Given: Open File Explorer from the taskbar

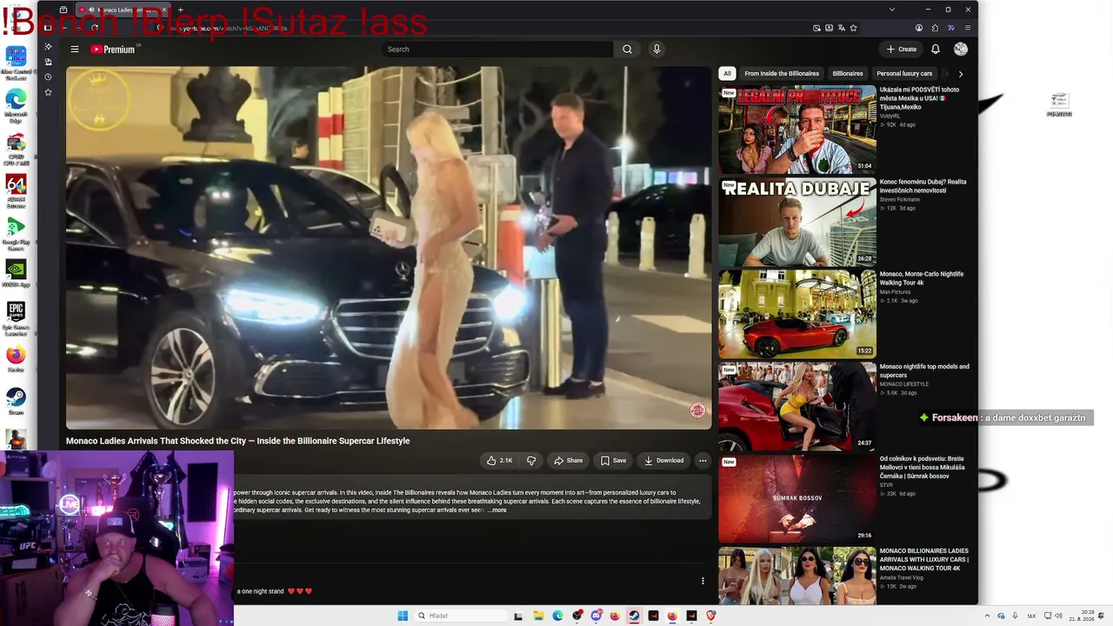Looking at the screenshot, I should coord(538,616).
